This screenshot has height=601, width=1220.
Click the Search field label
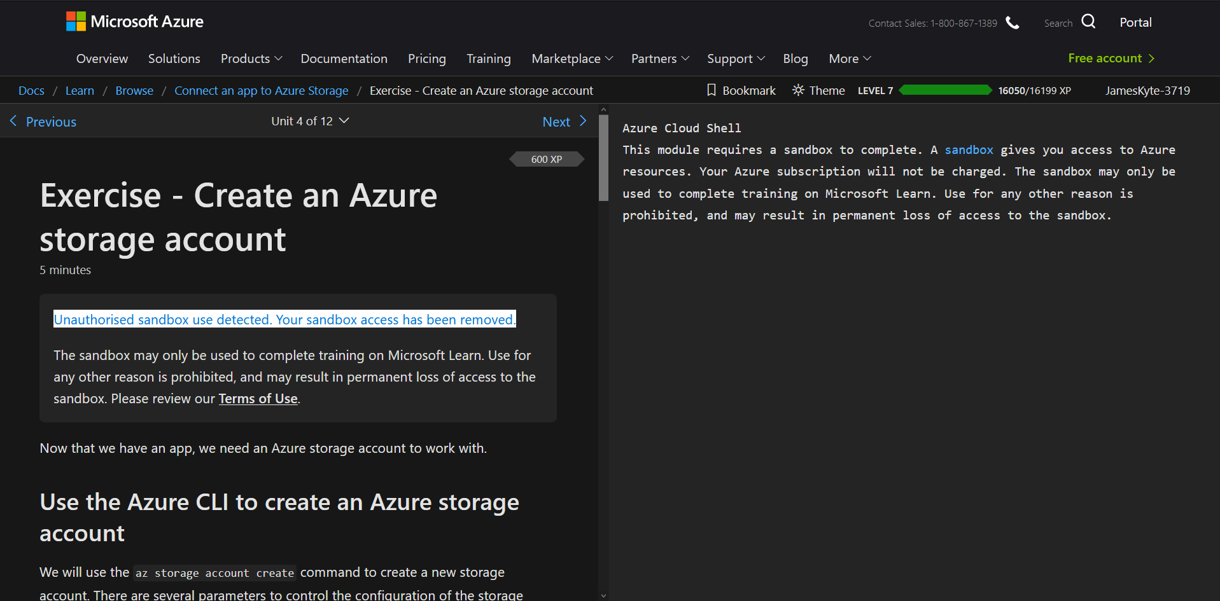tap(1058, 23)
